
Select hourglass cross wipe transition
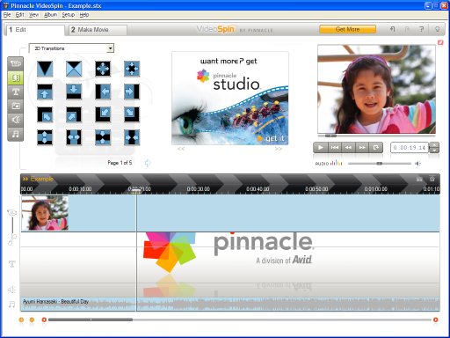[74, 69]
